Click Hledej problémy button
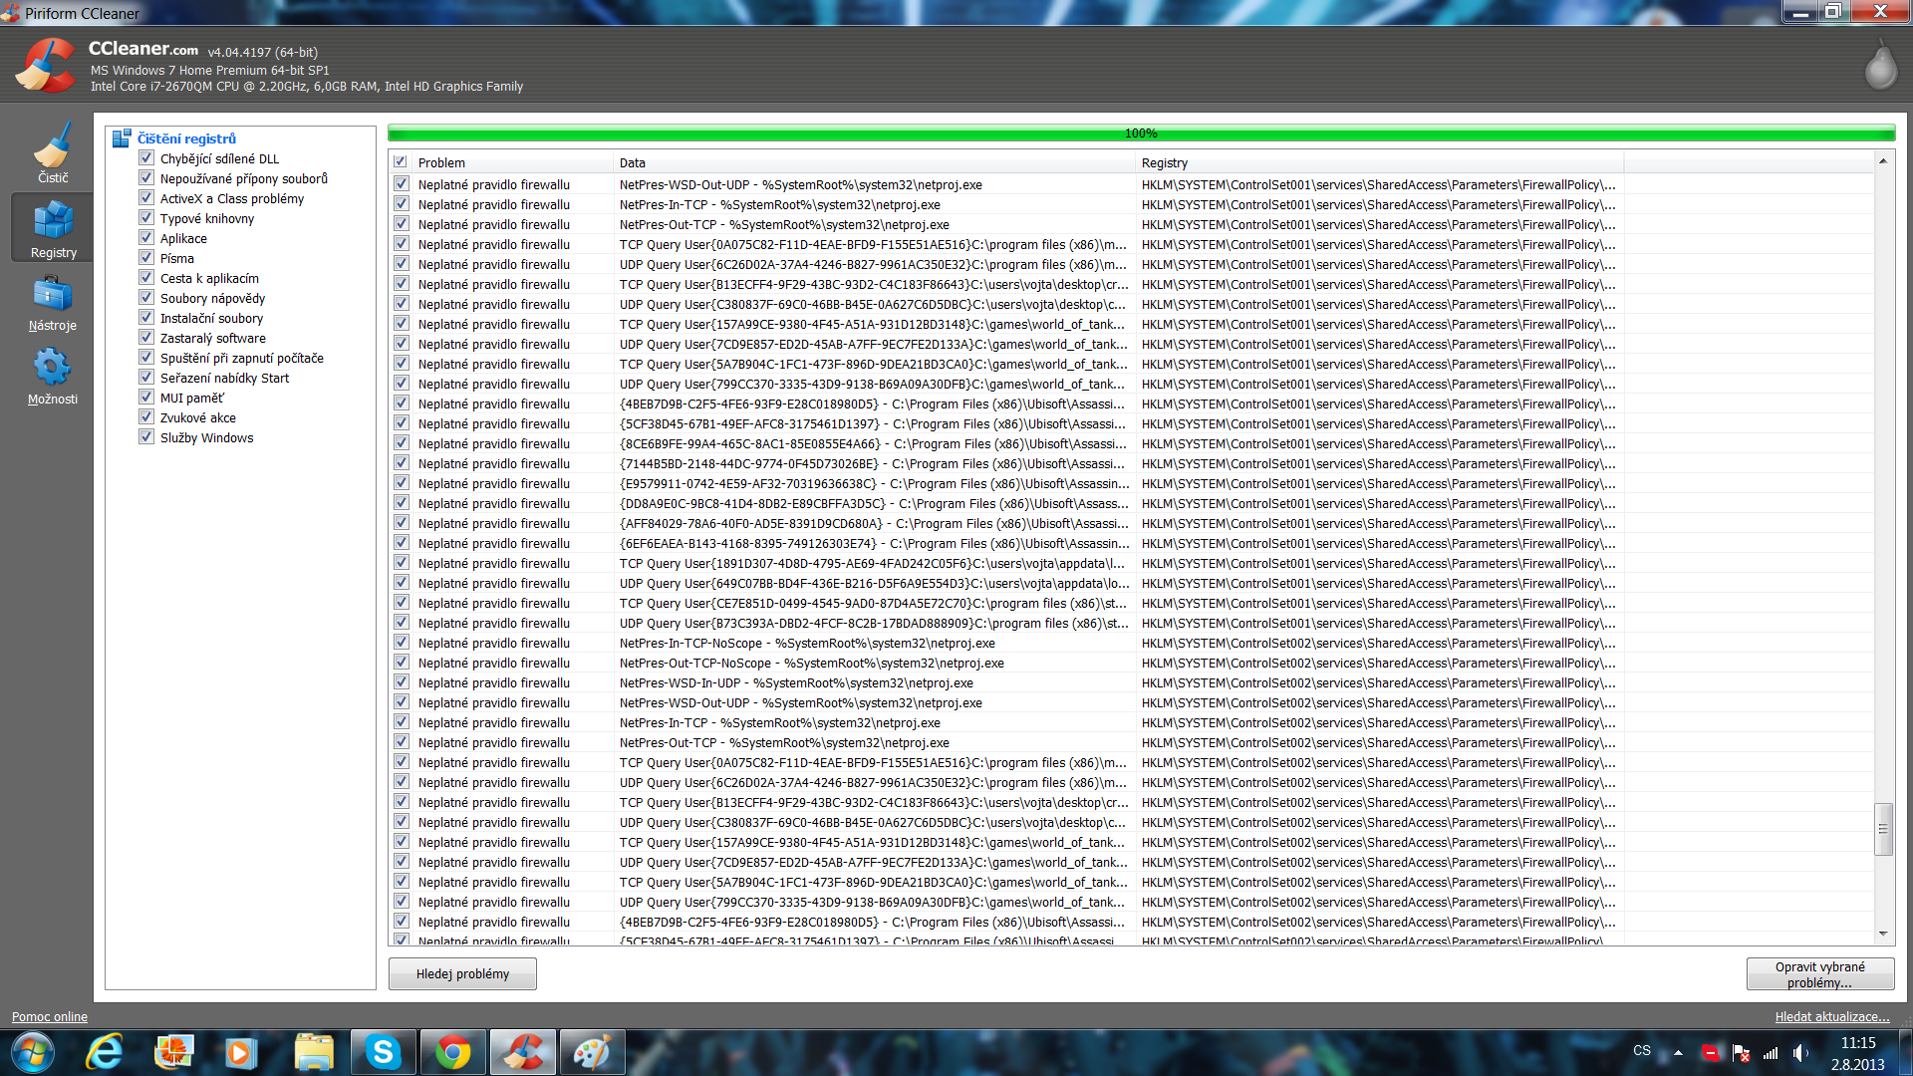1913x1076 pixels. [462, 973]
